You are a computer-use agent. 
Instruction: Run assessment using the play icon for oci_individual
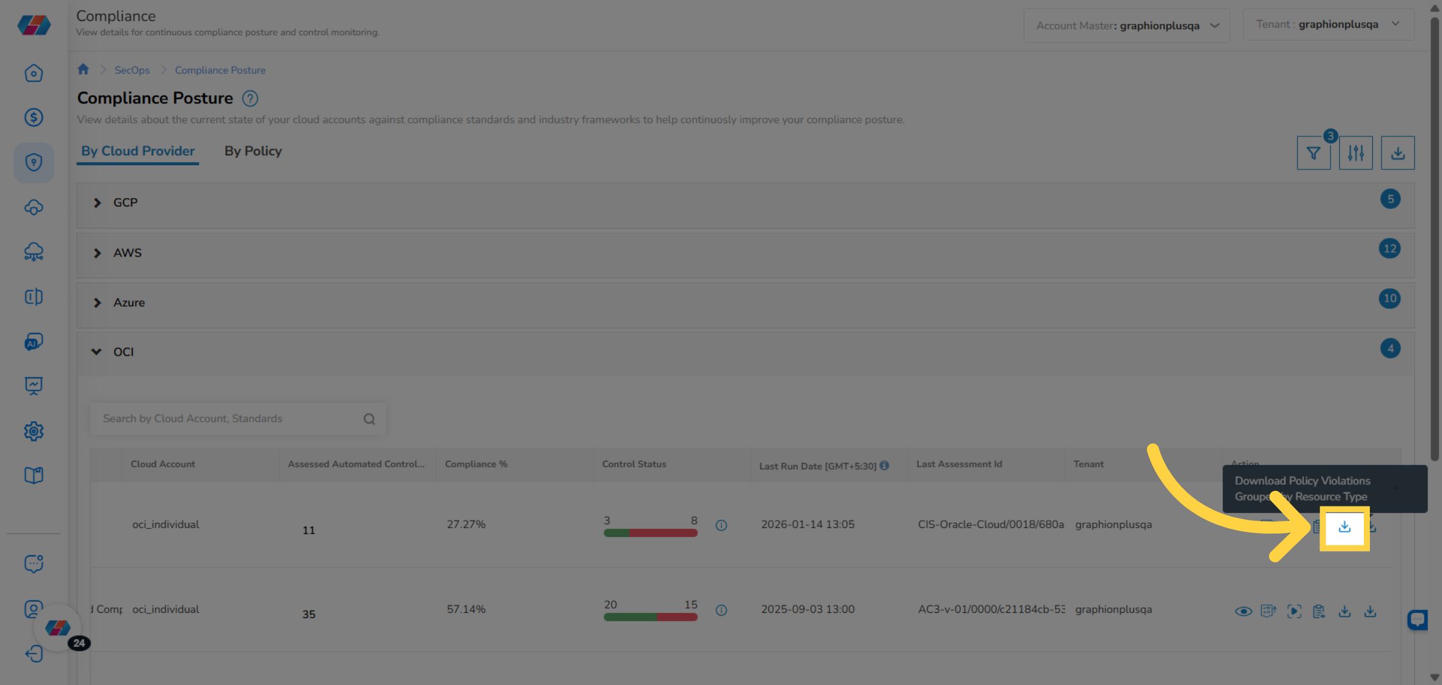click(1295, 610)
